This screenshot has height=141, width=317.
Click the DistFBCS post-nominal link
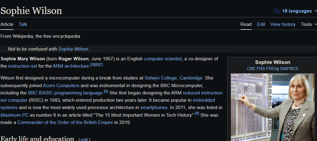289,69
